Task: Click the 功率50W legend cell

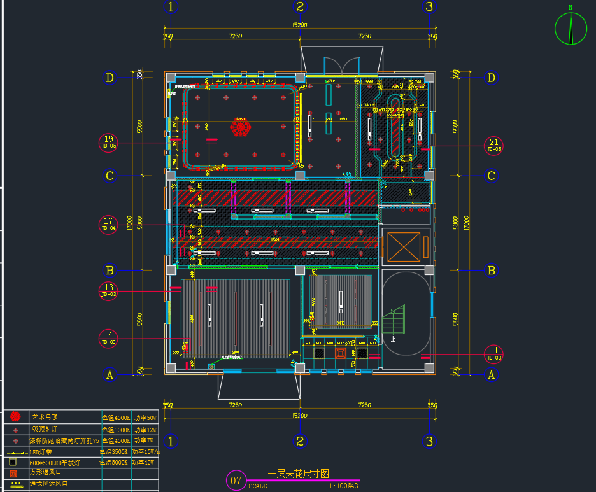Action: [145, 418]
